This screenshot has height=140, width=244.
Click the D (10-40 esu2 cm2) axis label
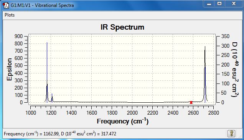pyautogui.click(x=235, y=69)
